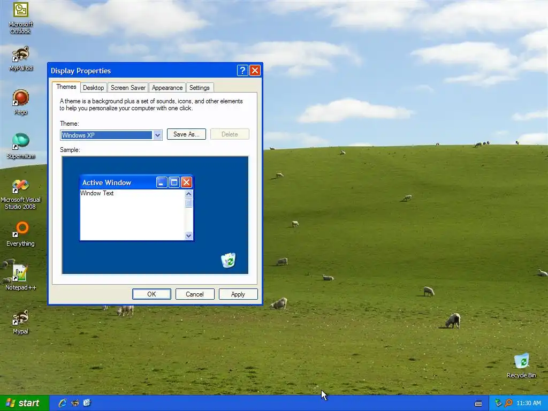Launch the raccoon Mypal Quick Launch icon
Viewport: 548px width, 411px height.
tap(75, 403)
